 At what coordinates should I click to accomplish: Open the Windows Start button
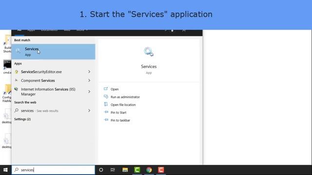[x=5, y=170]
